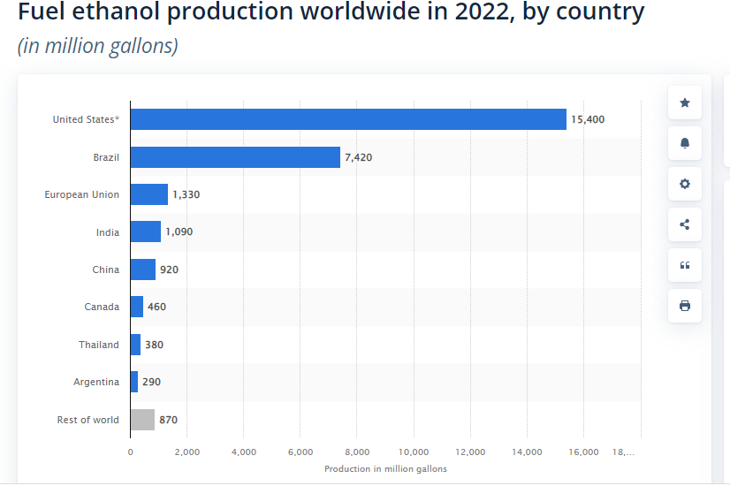730x486 pixels.
Task: Select the Brazil bar in chart
Action: [235, 157]
